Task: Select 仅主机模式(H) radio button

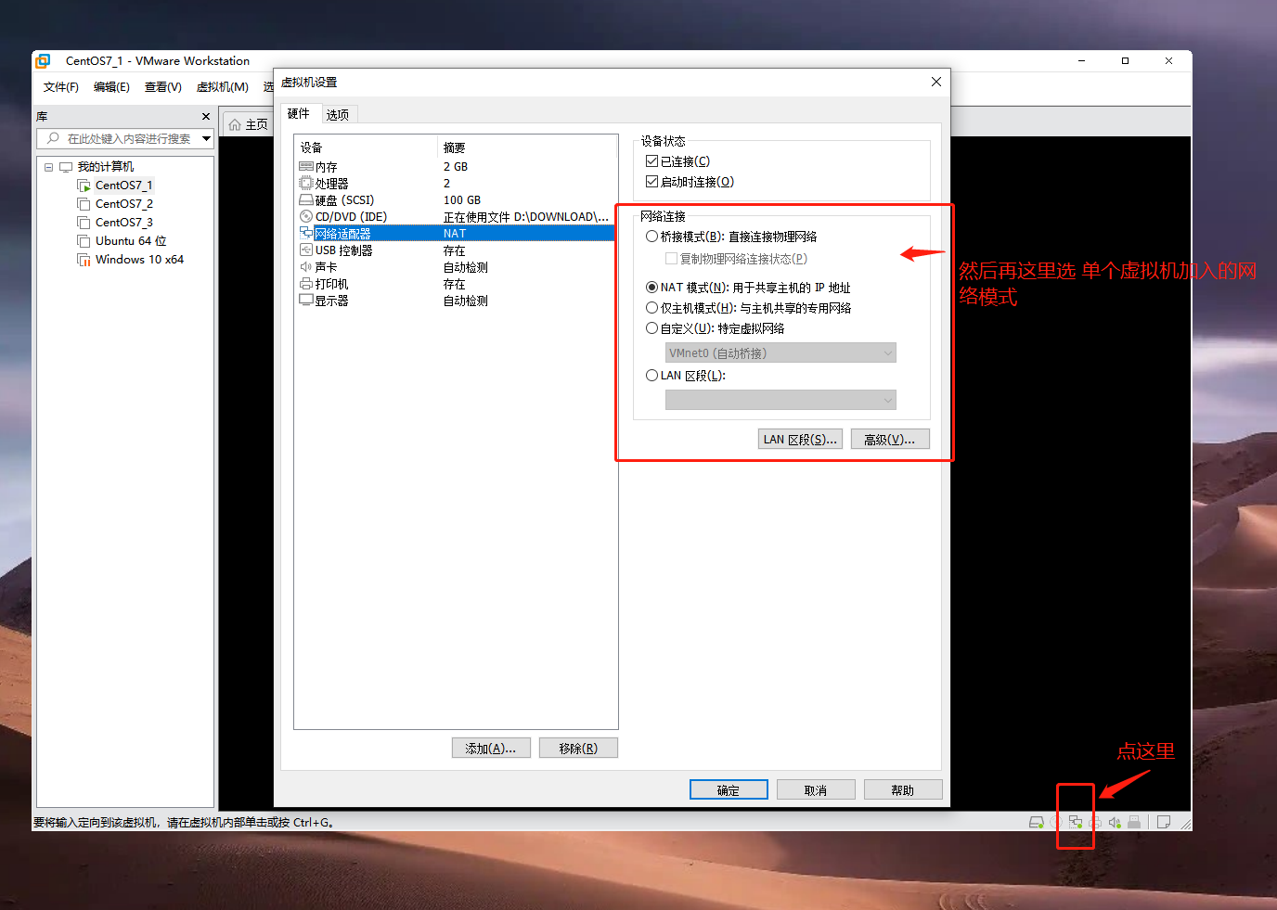Action: [652, 308]
